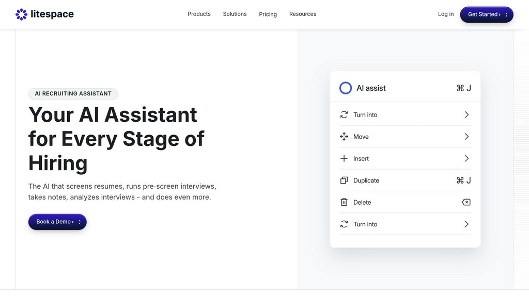Click the Insert plus icon

pos(344,159)
